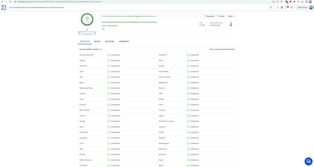Open the search magnifier icon
Viewport: 314px width, 167px height.
coord(271,7)
